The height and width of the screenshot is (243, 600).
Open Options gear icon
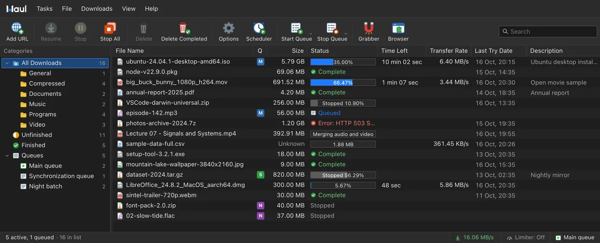[229, 29]
